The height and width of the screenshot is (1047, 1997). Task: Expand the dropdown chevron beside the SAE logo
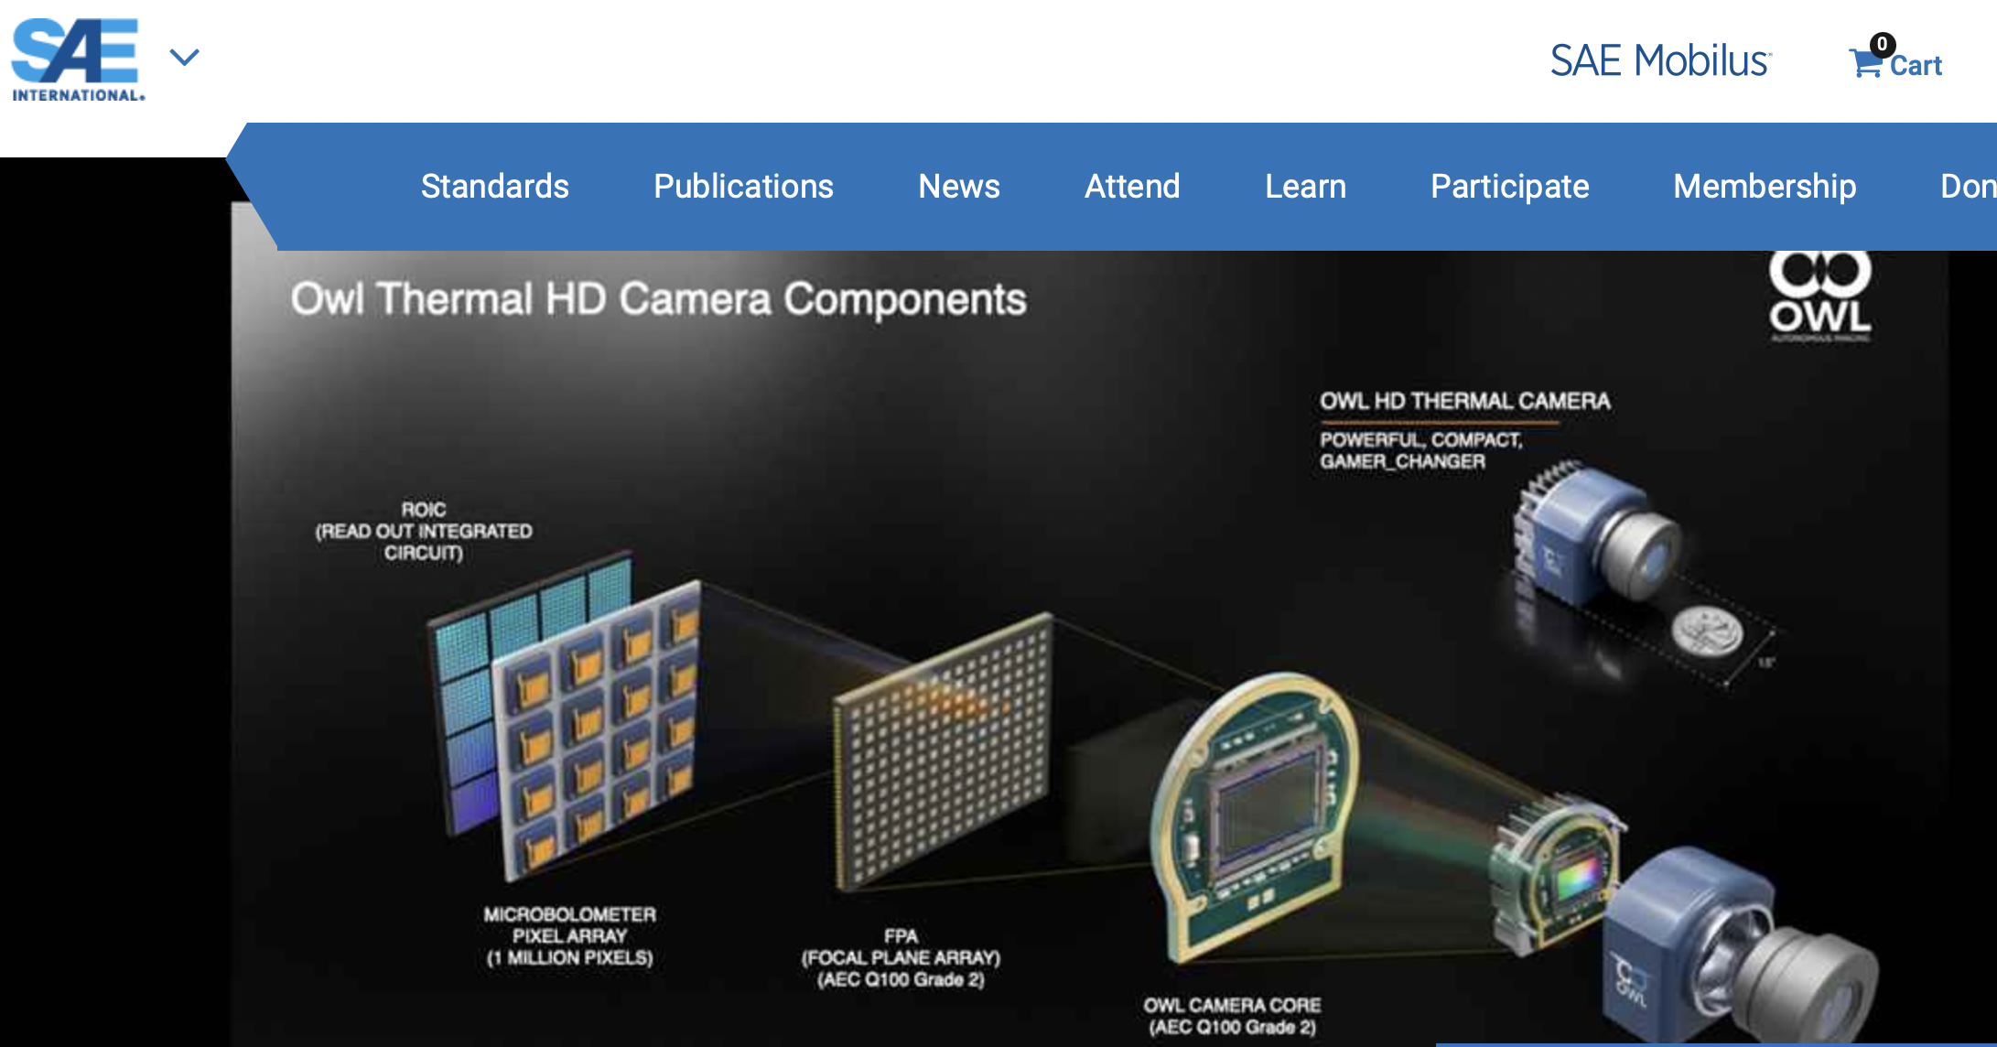coord(186,55)
